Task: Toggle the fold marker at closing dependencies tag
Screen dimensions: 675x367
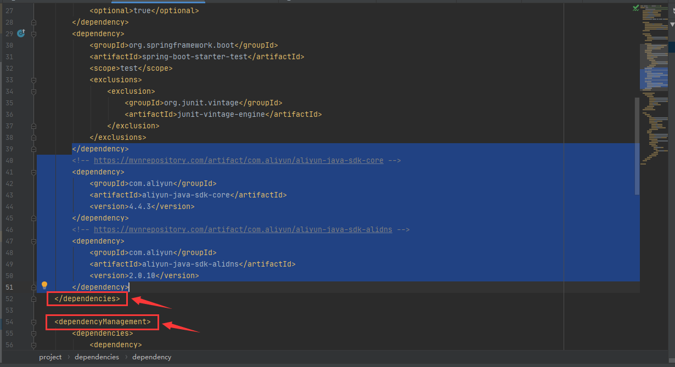Action: click(33, 298)
